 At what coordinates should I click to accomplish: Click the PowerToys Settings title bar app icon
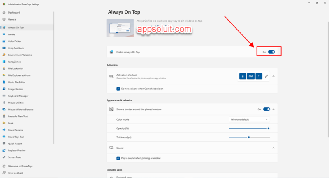[4, 4]
